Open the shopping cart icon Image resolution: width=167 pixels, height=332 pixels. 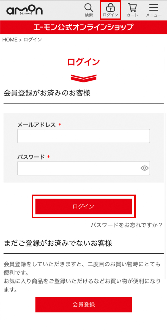132,8
